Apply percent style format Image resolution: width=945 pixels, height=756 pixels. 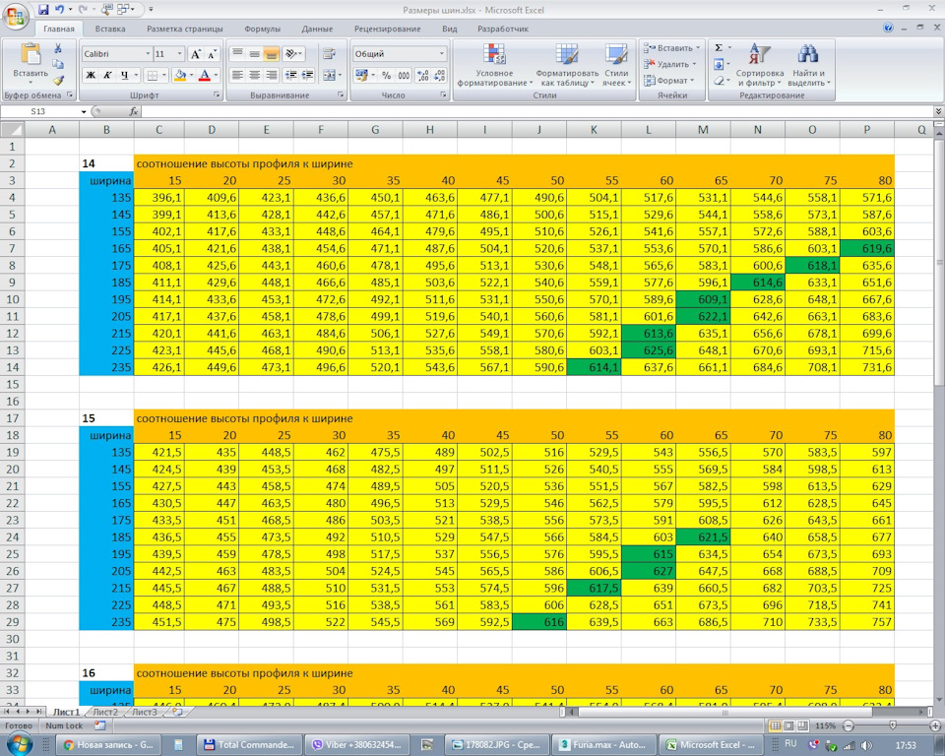click(x=386, y=76)
